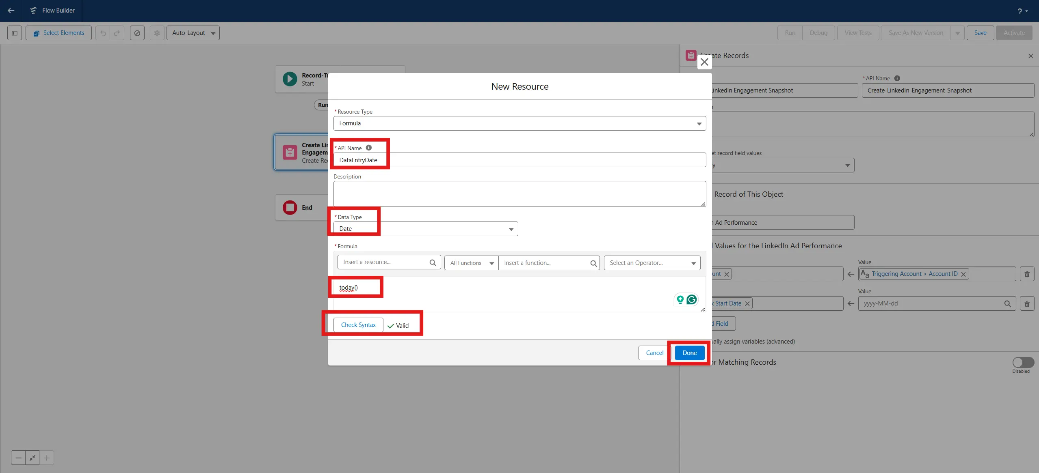1039x473 pixels.
Task: Click into the Description text area
Action: [x=519, y=193]
